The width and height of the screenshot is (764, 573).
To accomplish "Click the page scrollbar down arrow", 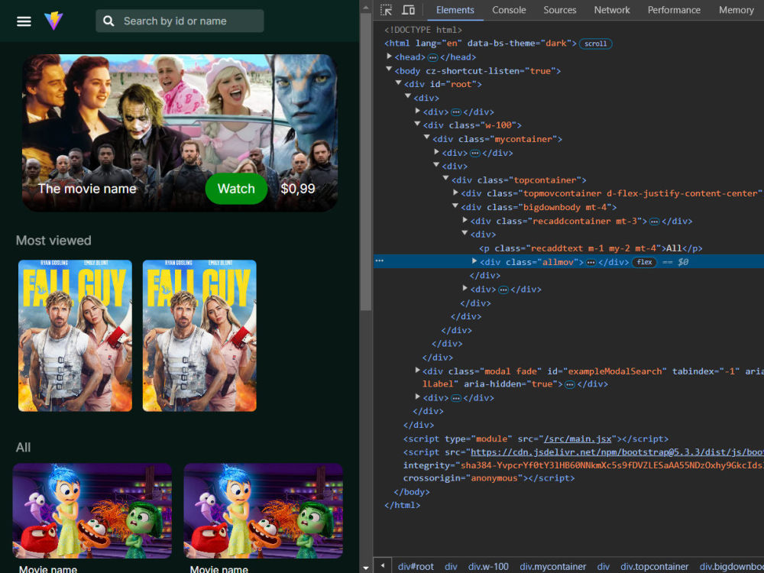I will click(366, 568).
